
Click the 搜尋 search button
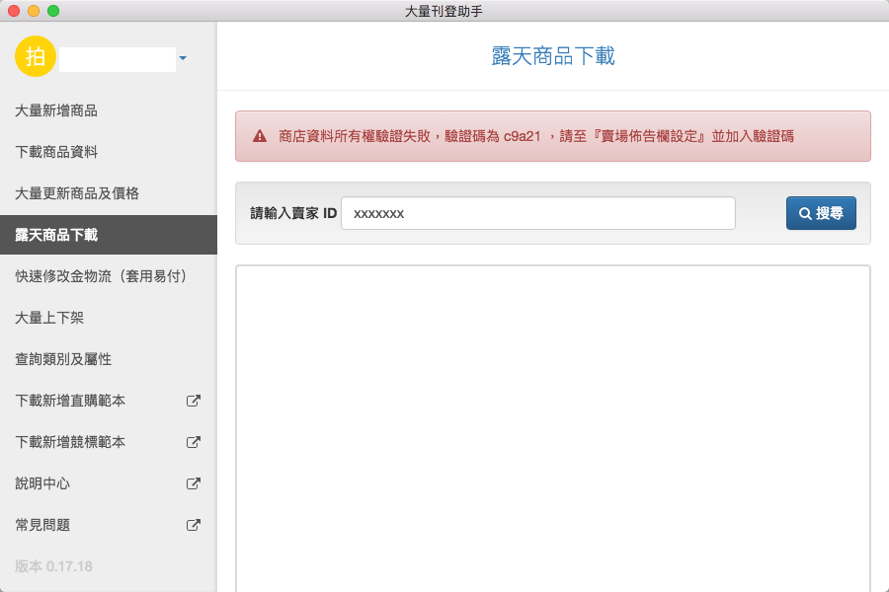pos(821,213)
